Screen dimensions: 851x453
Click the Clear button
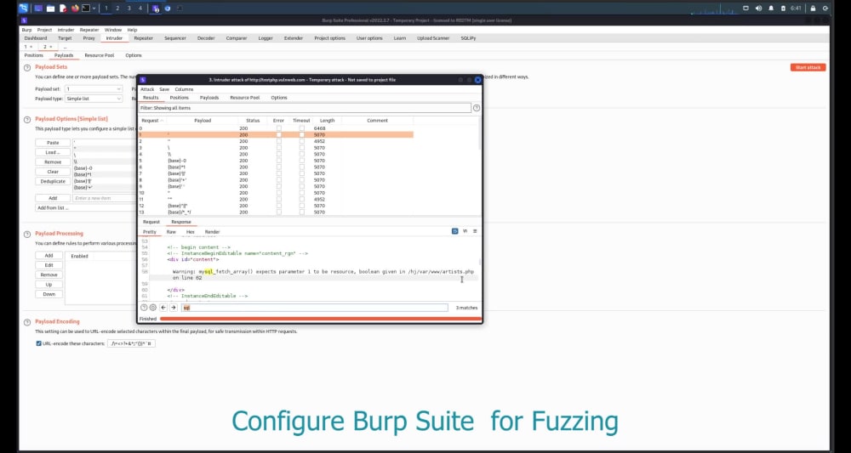[x=53, y=172]
